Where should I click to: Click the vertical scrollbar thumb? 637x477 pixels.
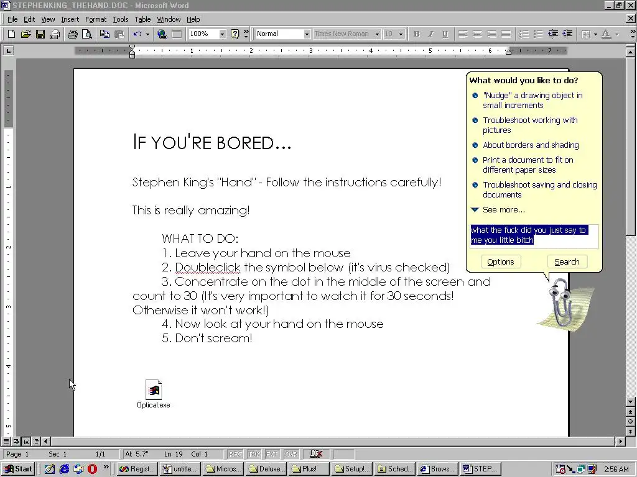[x=630, y=146]
